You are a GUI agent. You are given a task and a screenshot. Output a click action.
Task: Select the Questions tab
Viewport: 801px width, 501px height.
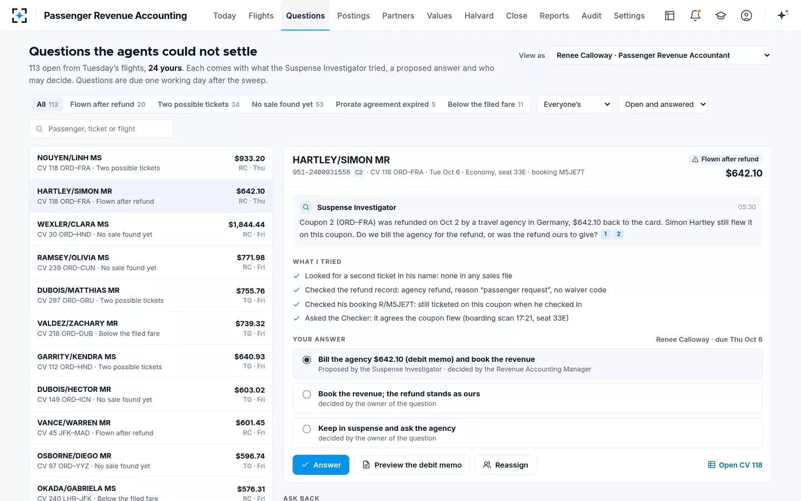click(305, 16)
